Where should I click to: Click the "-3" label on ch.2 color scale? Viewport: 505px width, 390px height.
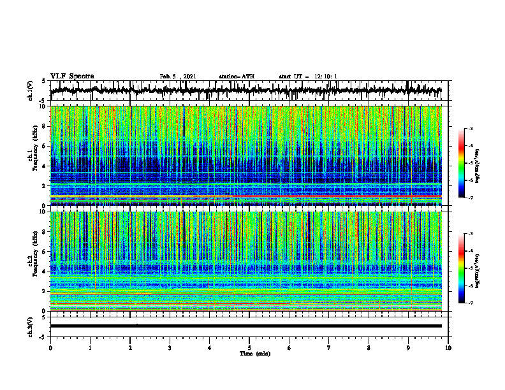(470, 234)
